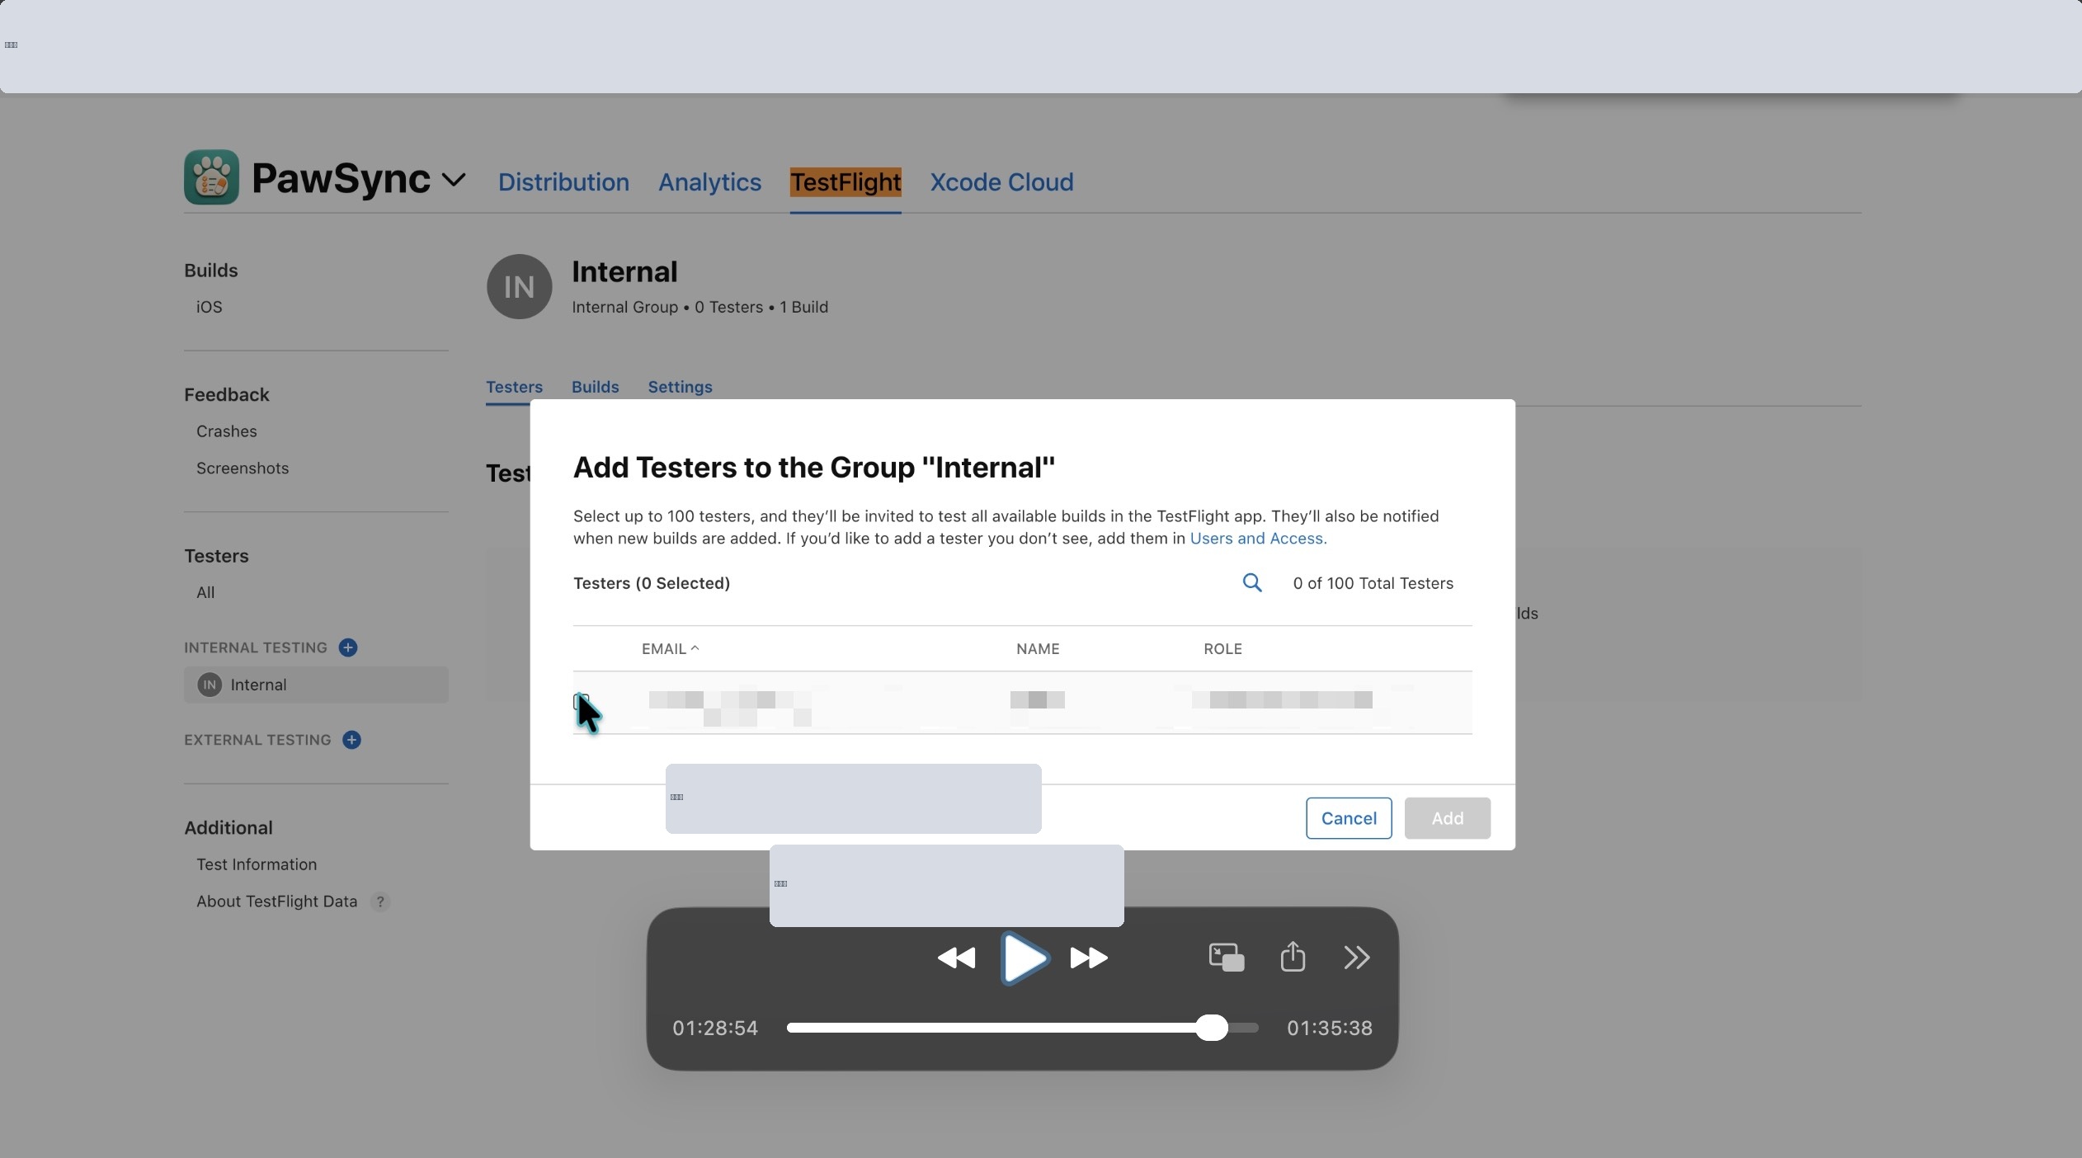Click the Testers (0 Selected) label
The image size is (2082, 1158).
652,583
